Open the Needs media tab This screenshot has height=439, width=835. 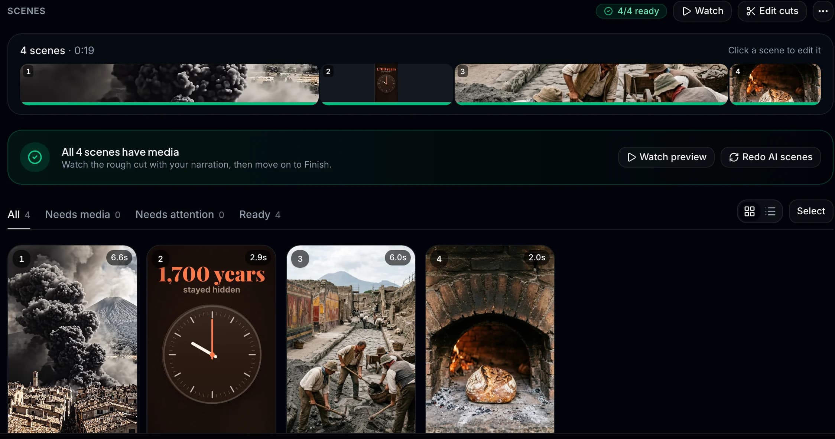(x=82, y=215)
